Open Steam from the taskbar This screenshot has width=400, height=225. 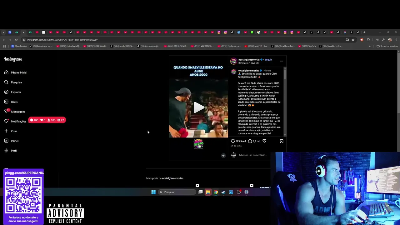[223, 192]
